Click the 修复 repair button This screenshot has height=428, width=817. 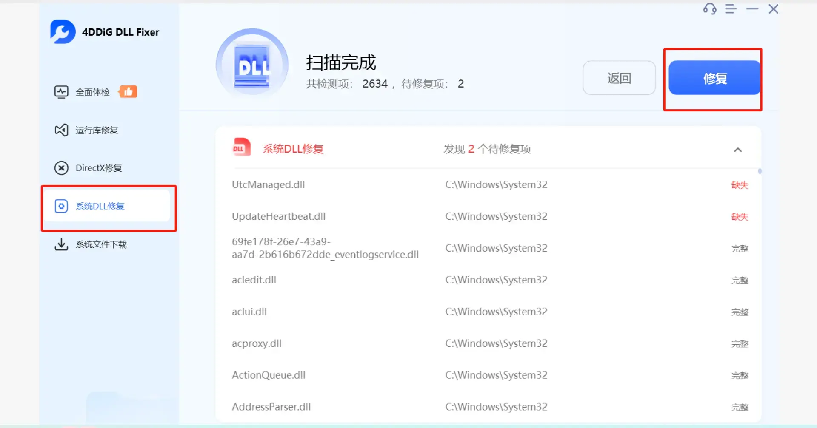[x=714, y=78]
